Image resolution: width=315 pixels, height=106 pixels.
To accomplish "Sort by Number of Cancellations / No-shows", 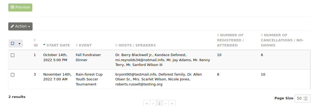I will pyautogui.click(x=282, y=40).
